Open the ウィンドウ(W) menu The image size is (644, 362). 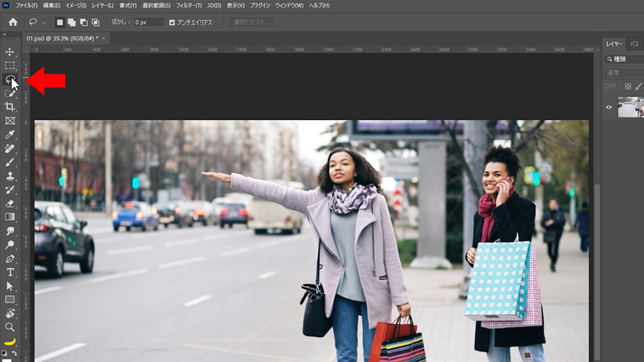click(289, 6)
